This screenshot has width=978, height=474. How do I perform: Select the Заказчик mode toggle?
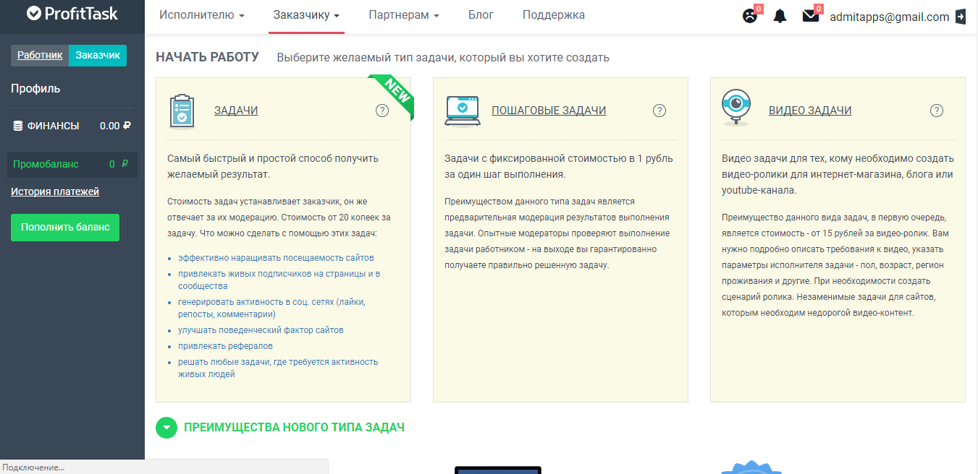click(x=97, y=55)
